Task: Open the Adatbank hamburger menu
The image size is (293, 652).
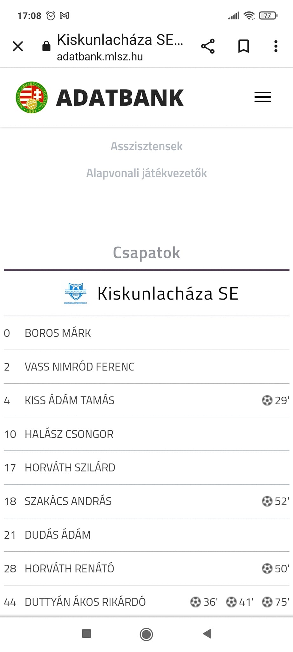Action: 263,97
